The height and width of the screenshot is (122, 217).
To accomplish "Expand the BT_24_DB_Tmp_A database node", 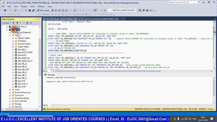I will click(7, 27).
